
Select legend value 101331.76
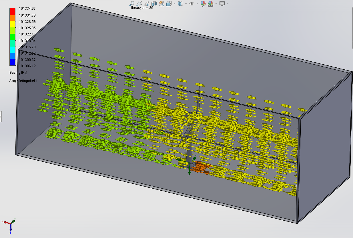tap(27, 15)
